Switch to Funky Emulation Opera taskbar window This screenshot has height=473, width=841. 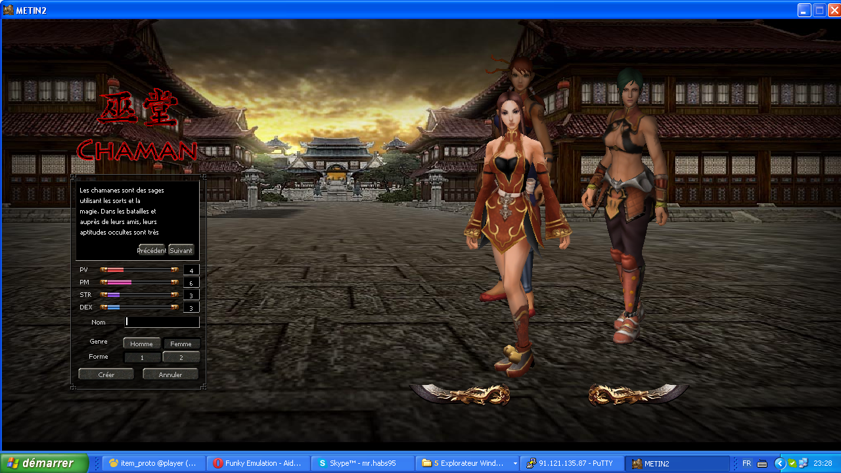coord(258,463)
